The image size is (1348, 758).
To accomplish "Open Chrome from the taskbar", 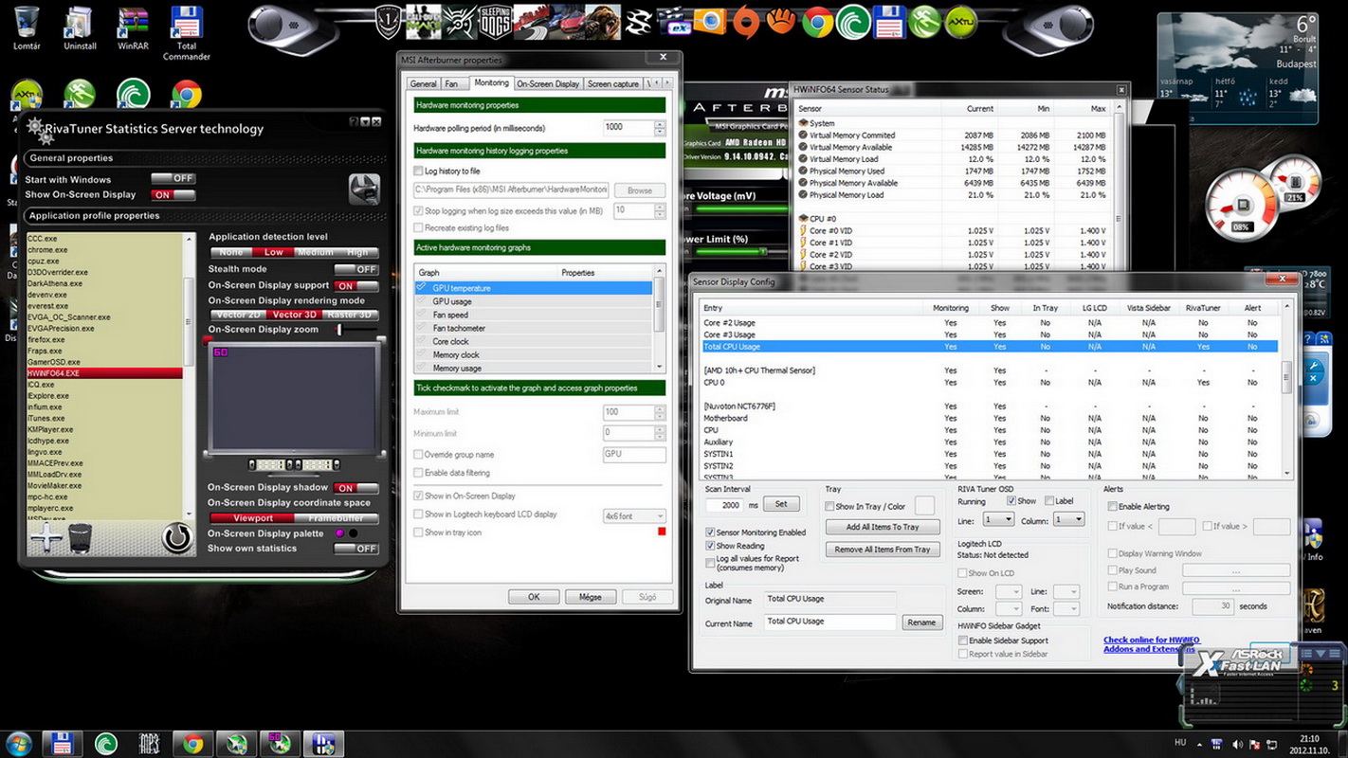I will pos(192,744).
